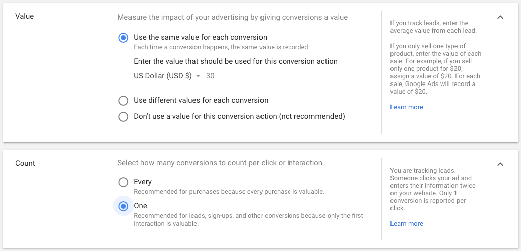Open the US Dollar currency dropdown
The width and height of the screenshot is (521, 251).
tap(167, 76)
